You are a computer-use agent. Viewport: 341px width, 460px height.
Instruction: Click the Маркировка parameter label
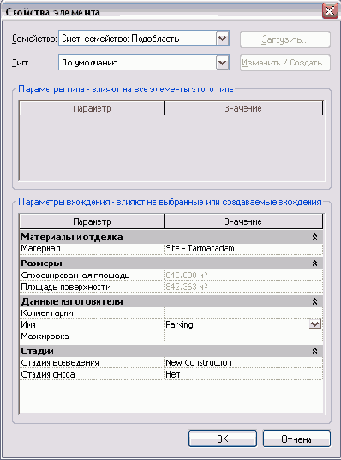coord(45,336)
